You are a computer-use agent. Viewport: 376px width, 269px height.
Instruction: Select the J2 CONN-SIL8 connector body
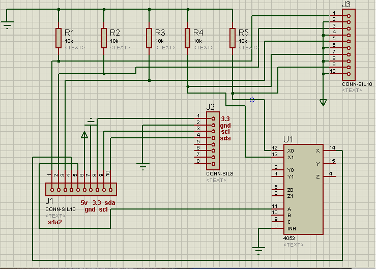click(x=213, y=141)
